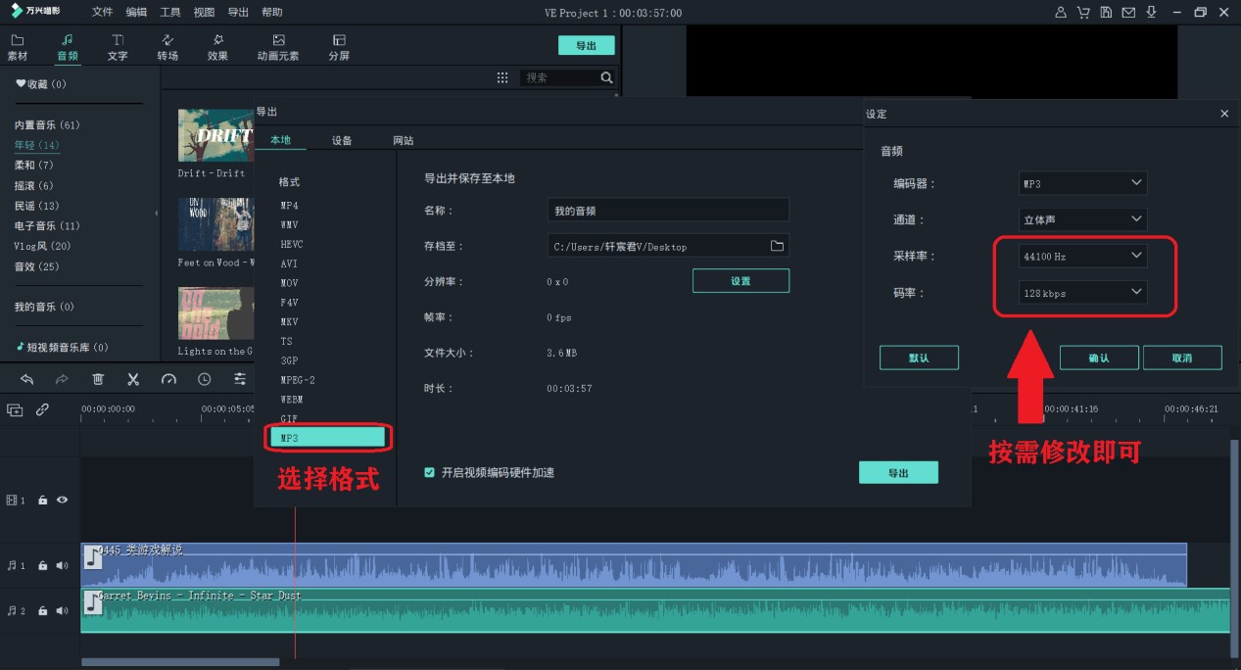Click the folder browse icon beside save path
Viewport: 1241px width, 670px height.
click(x=776, y=246)
